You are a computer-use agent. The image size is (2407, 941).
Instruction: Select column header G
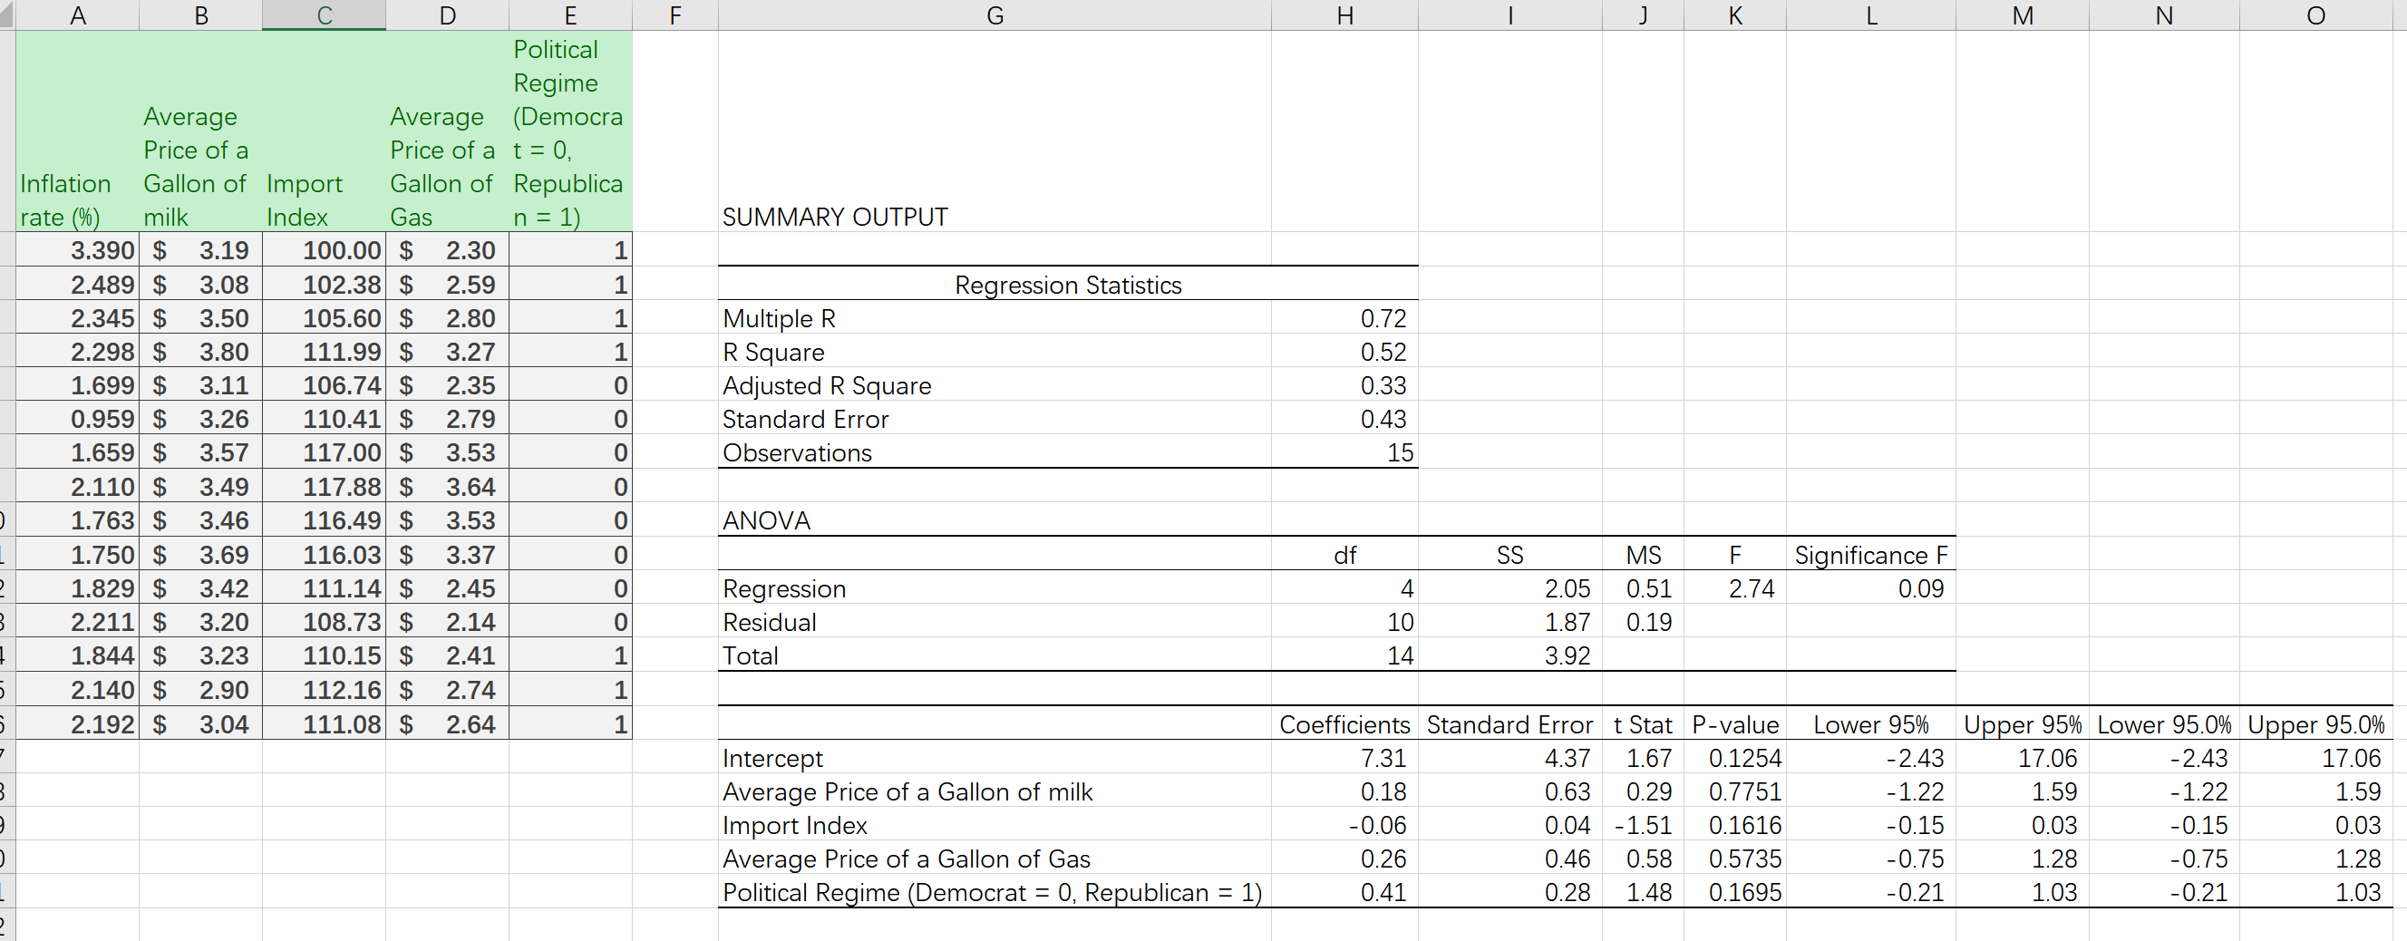click(x=994, y=15)
